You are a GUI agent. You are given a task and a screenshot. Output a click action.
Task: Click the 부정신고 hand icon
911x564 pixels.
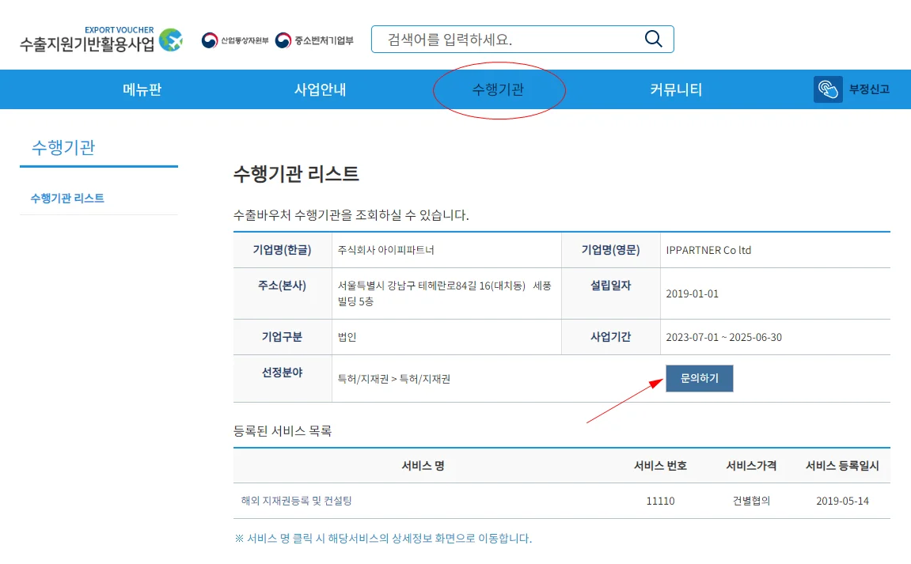coord(828,89)
